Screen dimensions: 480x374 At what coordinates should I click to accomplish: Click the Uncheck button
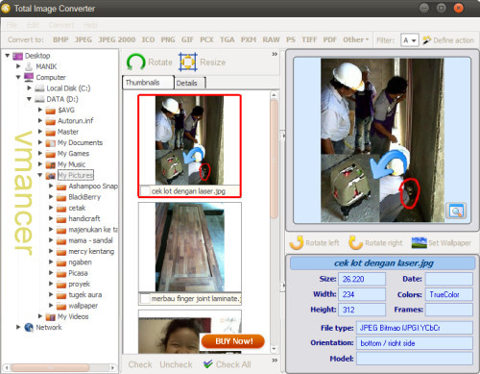click(x=176, y=364)
